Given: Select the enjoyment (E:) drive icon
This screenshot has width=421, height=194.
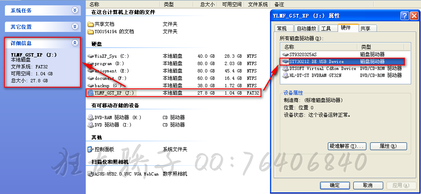Looking at the screenshot, I should point(91,71).
